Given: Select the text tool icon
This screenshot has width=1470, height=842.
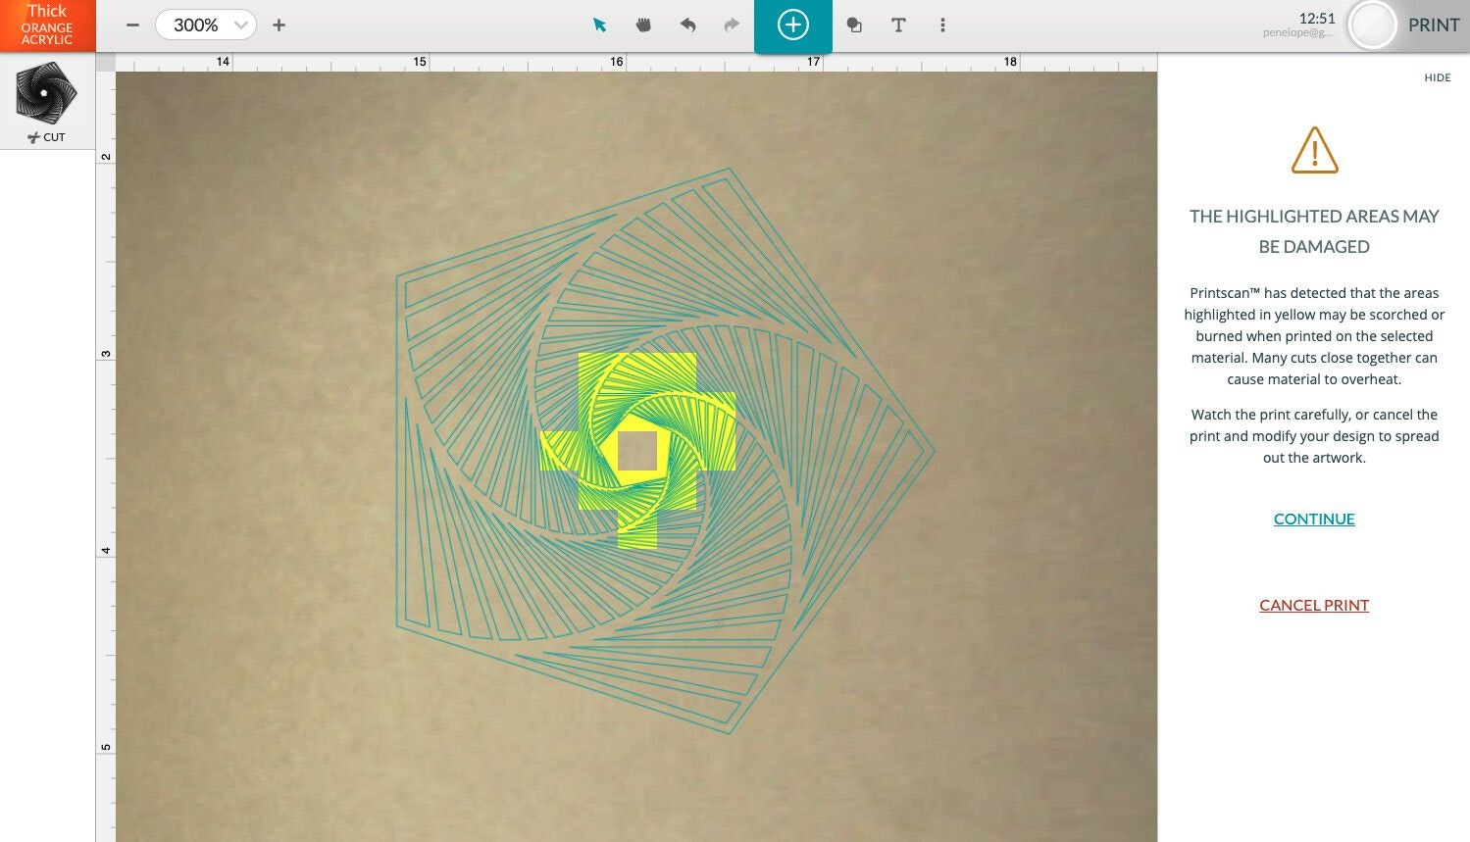Looking at the screenshot, I should pyautogui.click(x=898, y=25).
